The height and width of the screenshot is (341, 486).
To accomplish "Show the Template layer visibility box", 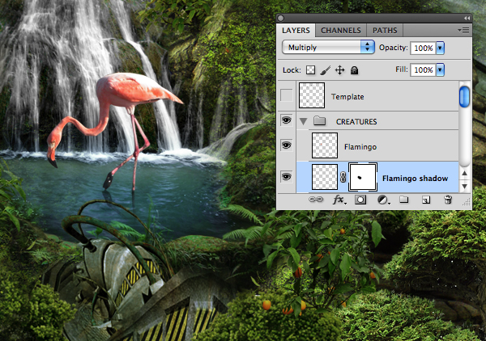I will [286, 95].
